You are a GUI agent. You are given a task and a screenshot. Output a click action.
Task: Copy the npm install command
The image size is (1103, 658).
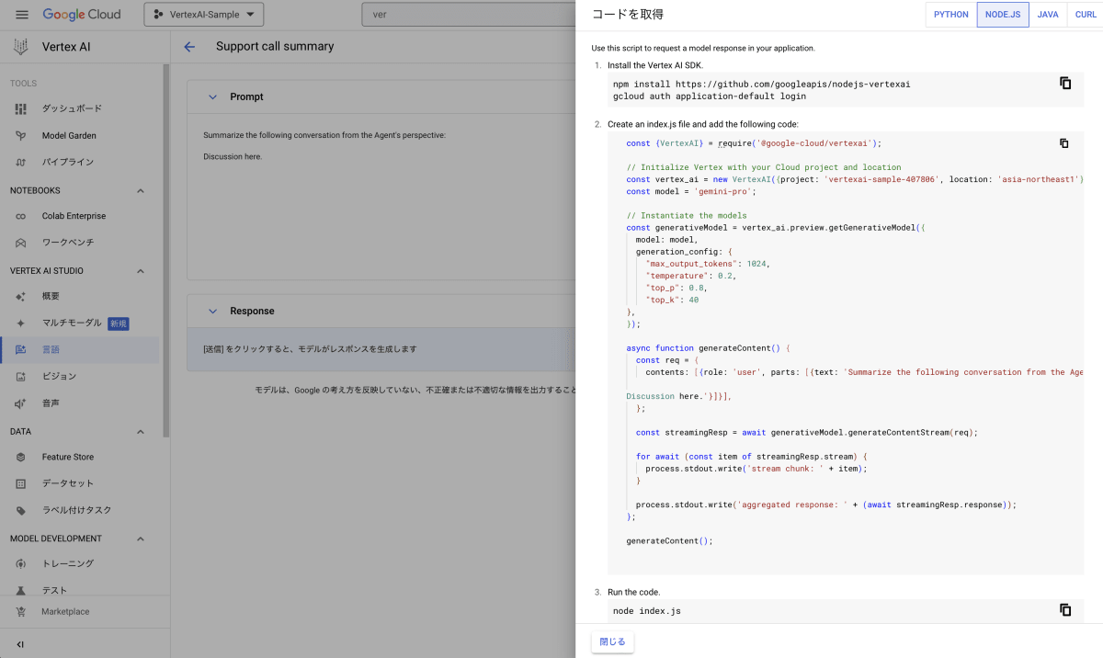click(1065, 83)
